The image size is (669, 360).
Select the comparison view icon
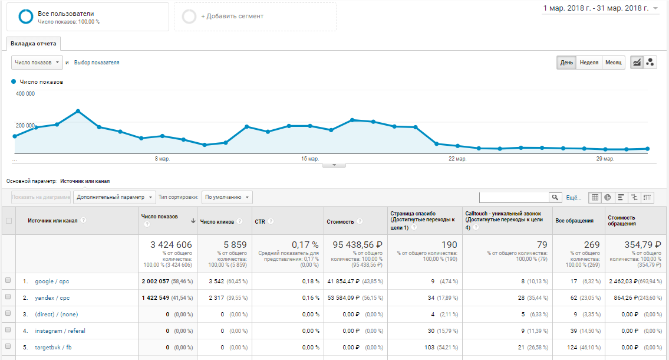click(634, 197)
